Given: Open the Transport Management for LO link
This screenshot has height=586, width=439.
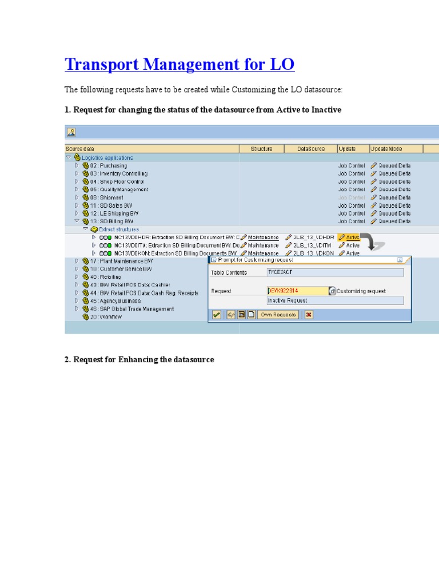Looking at the screenshot, I should tap(179, 64).
